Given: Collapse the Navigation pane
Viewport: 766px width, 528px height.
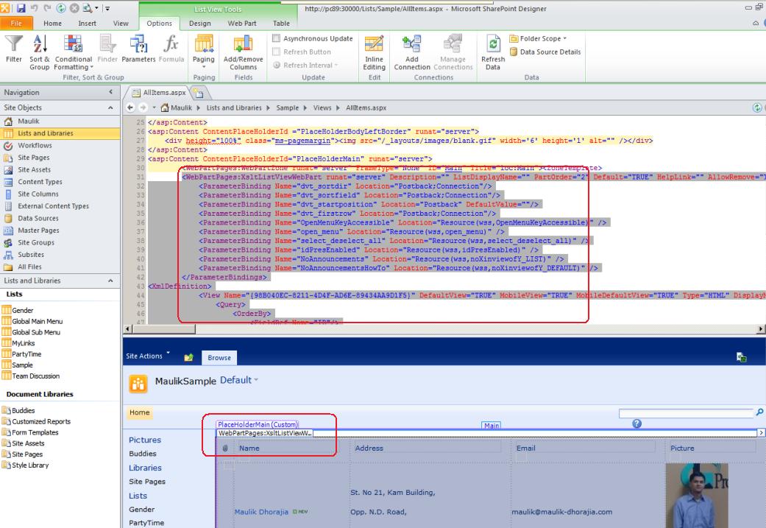Looking at the screenshot, I should pos(111,92).
